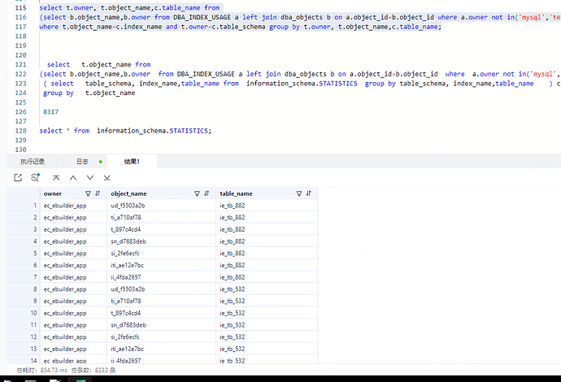Click the 8317 text on line 126
Screen dimensions: 561x382
(50, 112)
